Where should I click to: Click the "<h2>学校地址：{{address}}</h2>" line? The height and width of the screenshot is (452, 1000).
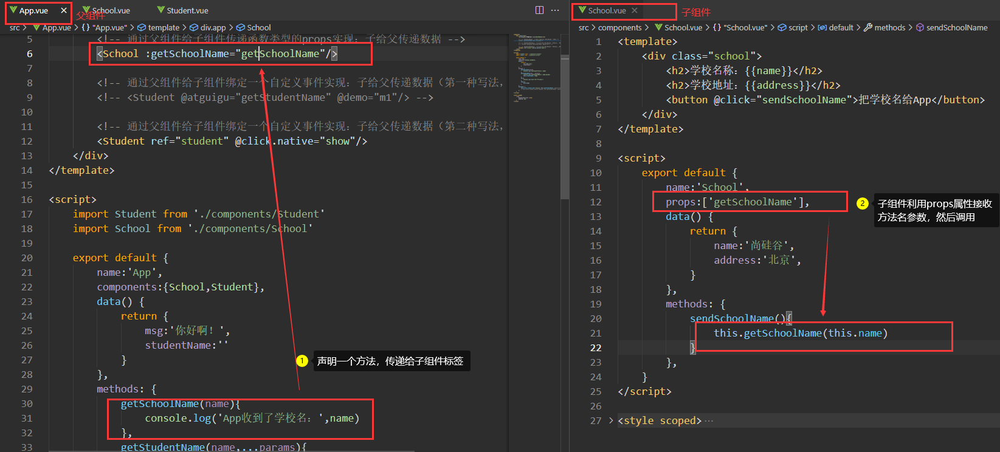coord(753,85)
